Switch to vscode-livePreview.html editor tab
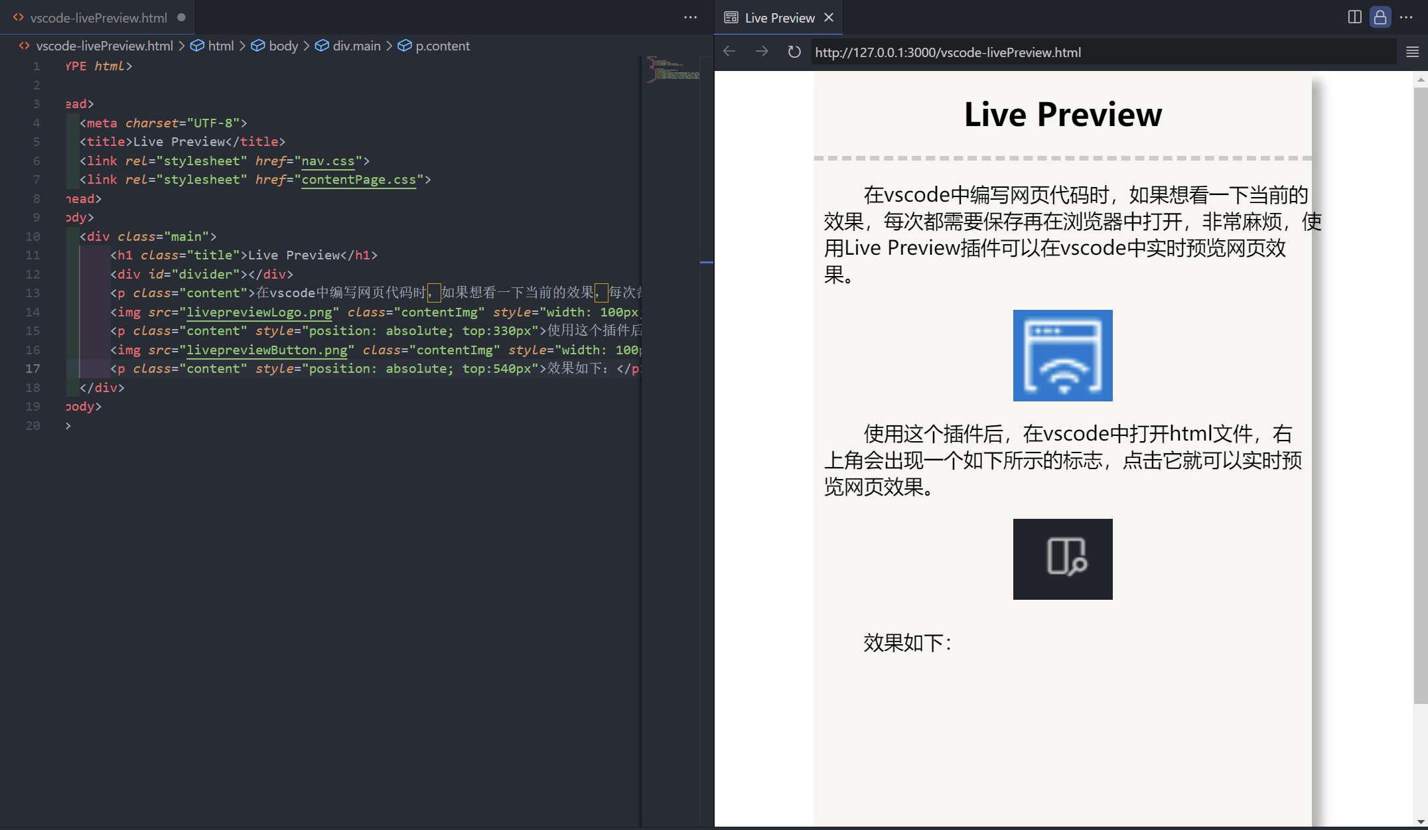The width and height of the screenshot is (1428, 830). pyautogui.click(x=98, y=18)
